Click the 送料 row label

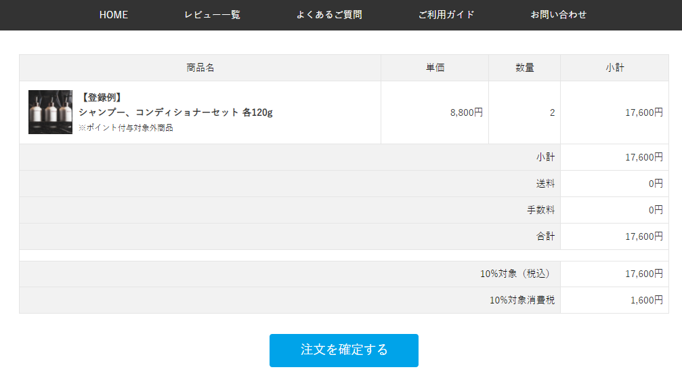coord(545,184)
